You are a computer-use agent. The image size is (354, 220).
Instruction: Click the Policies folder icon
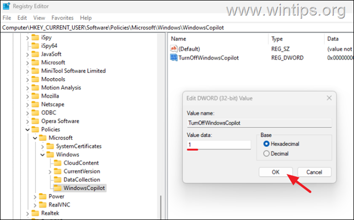pyautogui.click(x=35, y=129)
